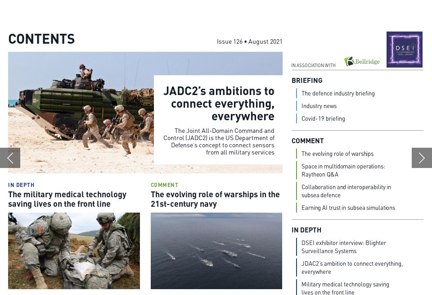Open 'The defence industry briefing' link
The height and width of the screenshot is (295, 432).
[x=338, y=94]
